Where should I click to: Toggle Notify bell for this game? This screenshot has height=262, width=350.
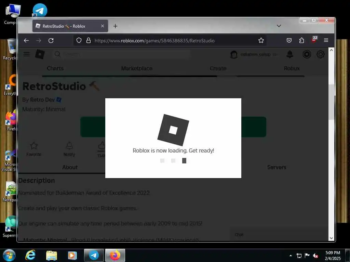69,149
